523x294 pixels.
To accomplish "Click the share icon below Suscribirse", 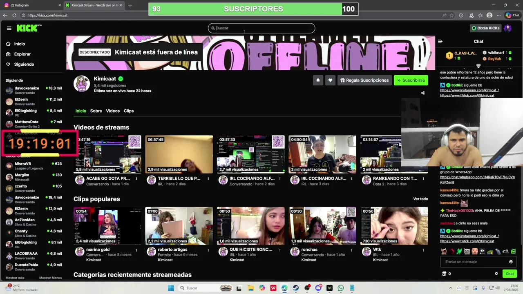I will coord(423,93).
